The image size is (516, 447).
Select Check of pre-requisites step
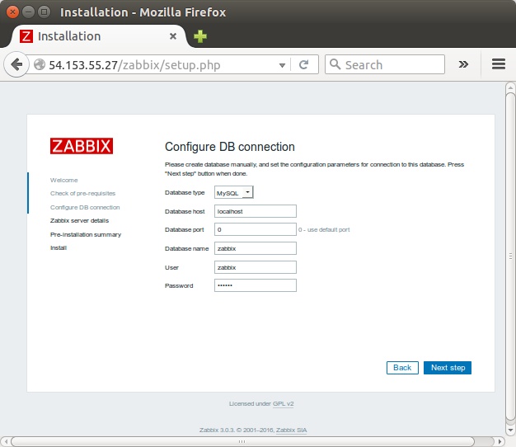click(82, 194)
